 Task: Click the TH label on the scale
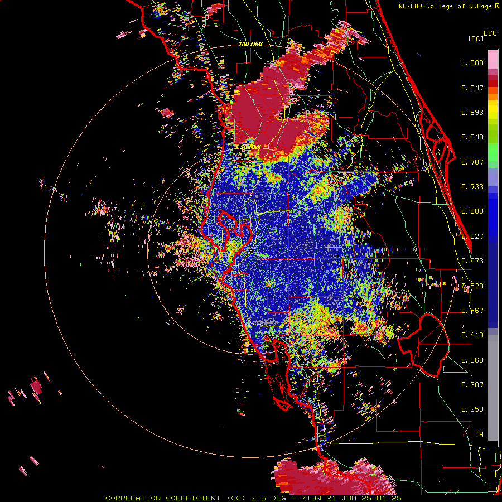click(479, 435)
